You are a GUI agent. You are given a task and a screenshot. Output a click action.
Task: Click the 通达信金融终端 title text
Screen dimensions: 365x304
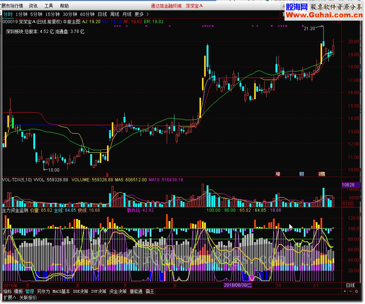pyautogui.click(x=166, y=6)
